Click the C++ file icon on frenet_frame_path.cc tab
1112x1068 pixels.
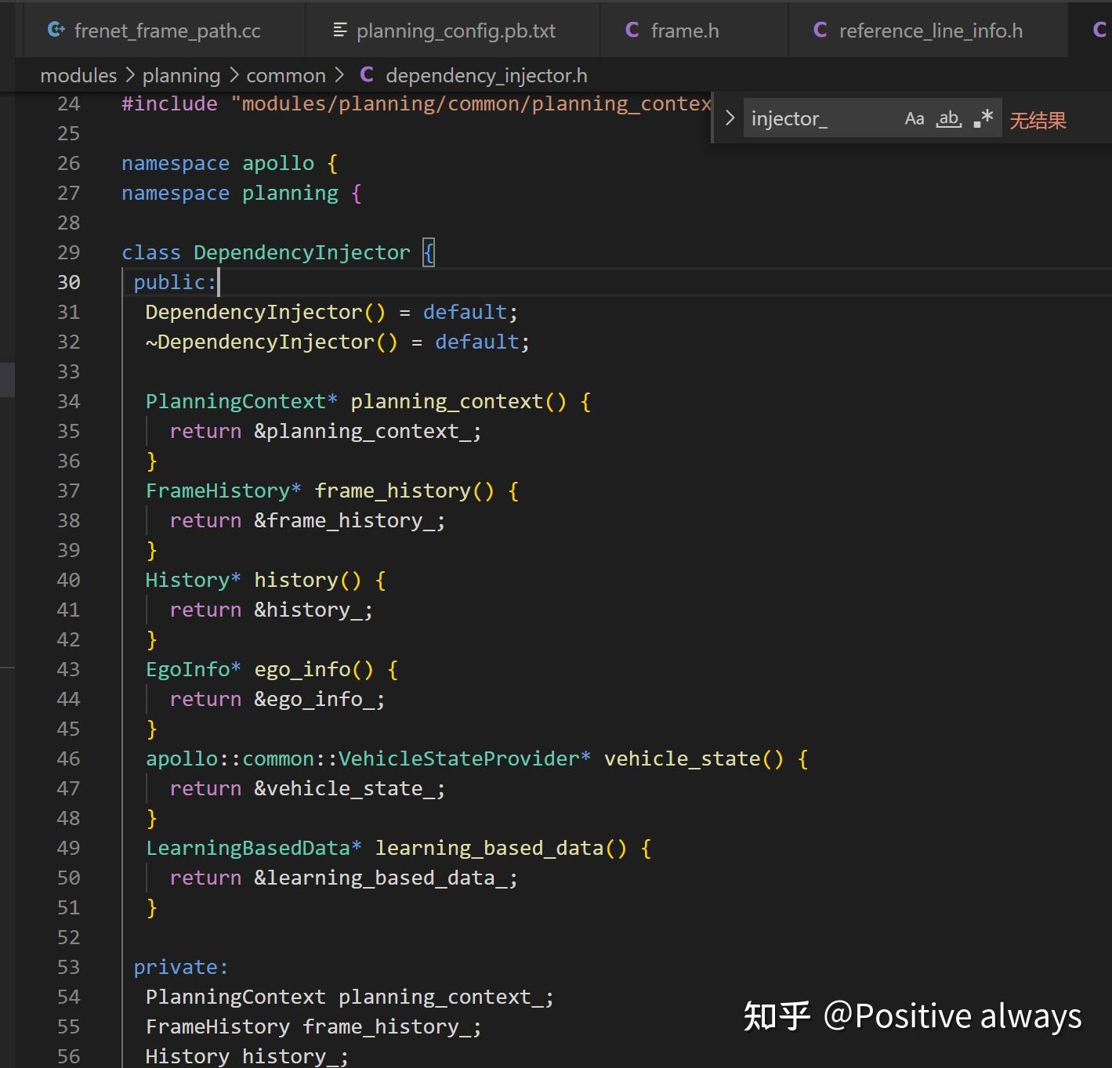[x=55, y=29]
